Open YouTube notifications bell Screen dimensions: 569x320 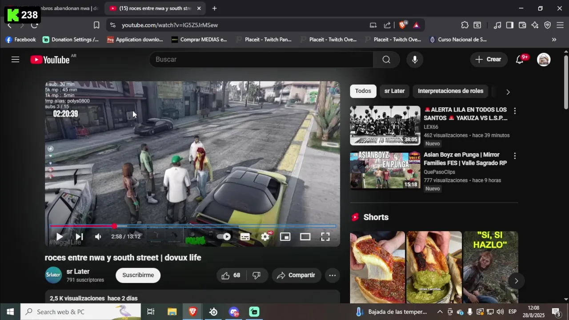pos(520,60)
